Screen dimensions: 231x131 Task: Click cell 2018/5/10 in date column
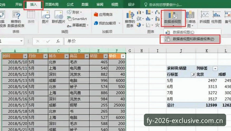pos(15,62)
